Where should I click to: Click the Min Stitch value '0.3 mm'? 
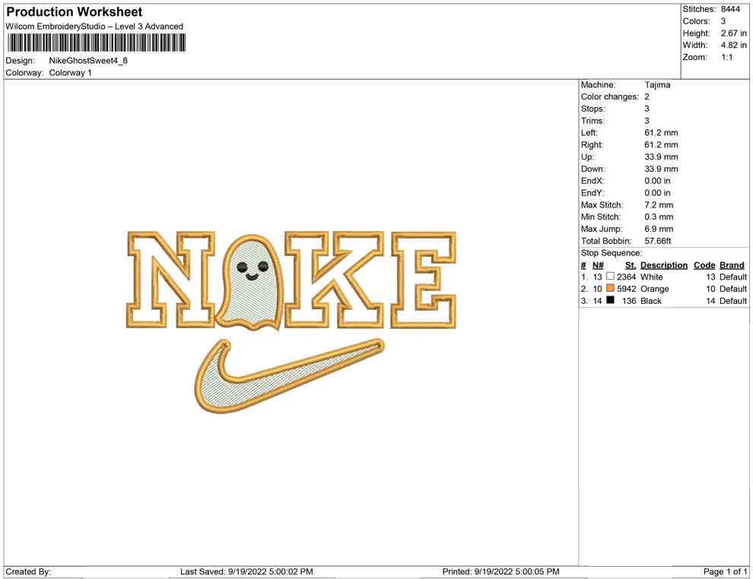[659, 217]
